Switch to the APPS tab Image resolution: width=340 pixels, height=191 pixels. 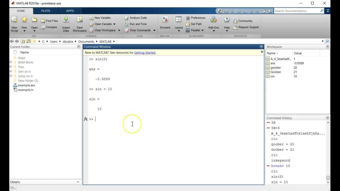(x=70, y=11)
